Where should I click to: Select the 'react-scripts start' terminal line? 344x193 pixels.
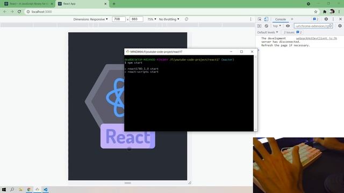click(141, 72)
